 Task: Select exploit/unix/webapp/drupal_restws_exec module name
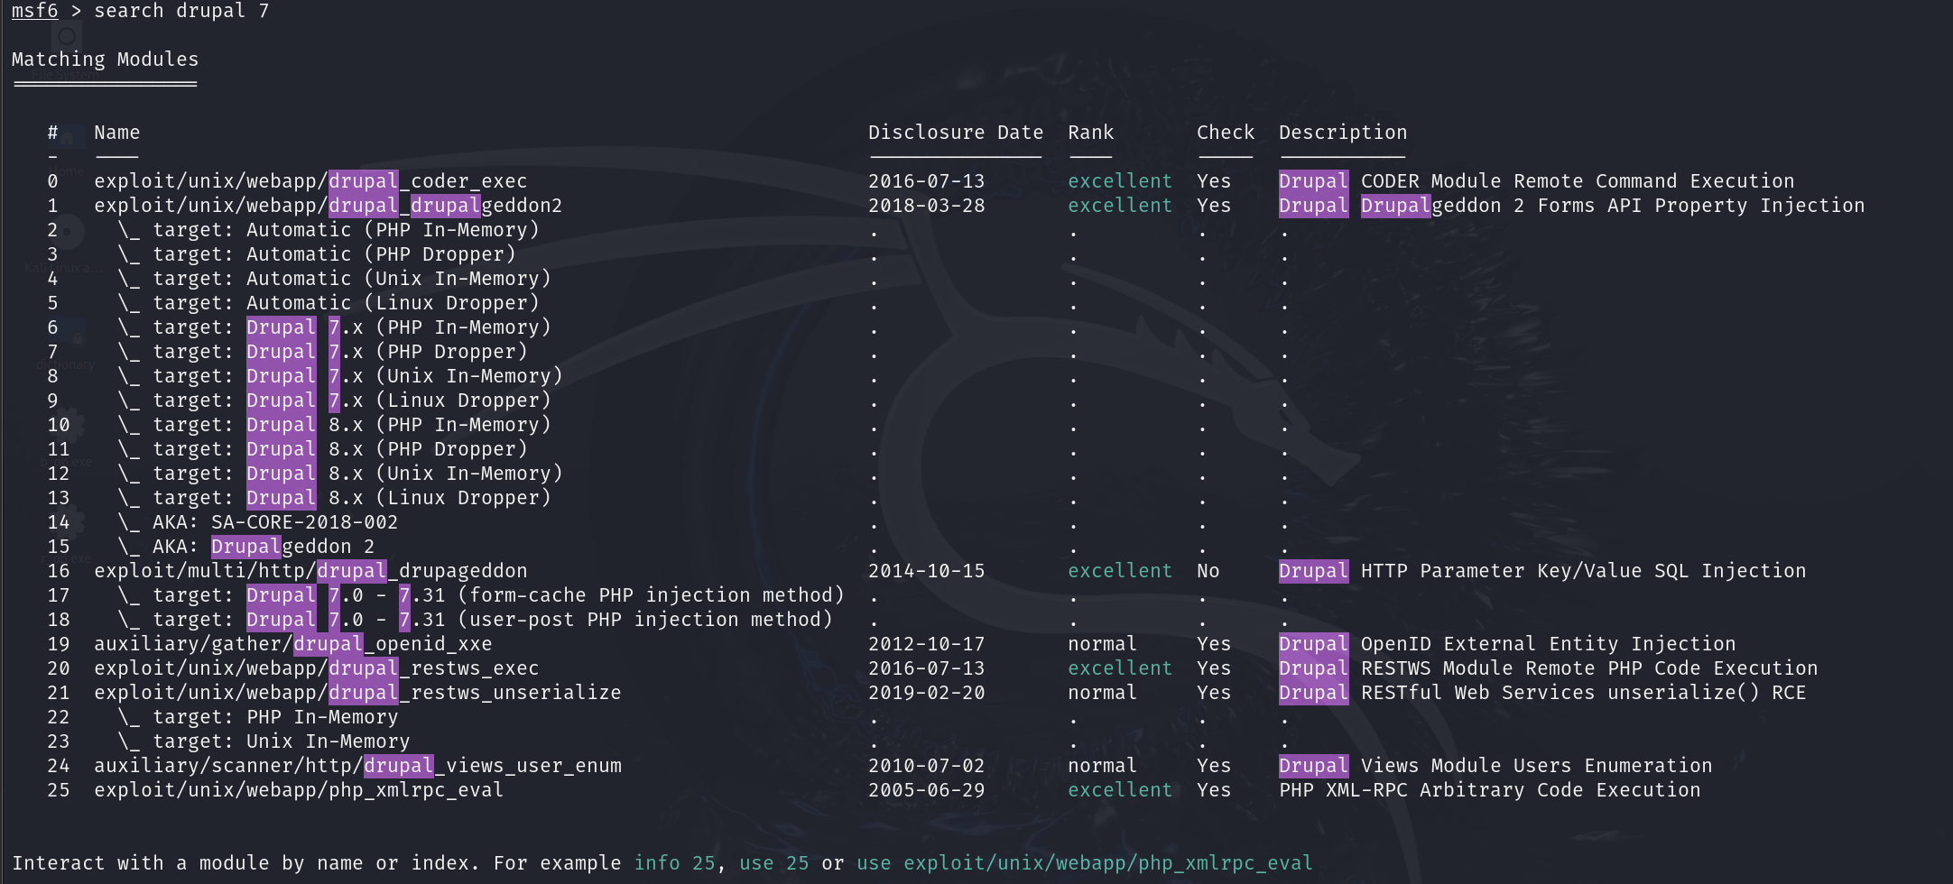[317, 668]
